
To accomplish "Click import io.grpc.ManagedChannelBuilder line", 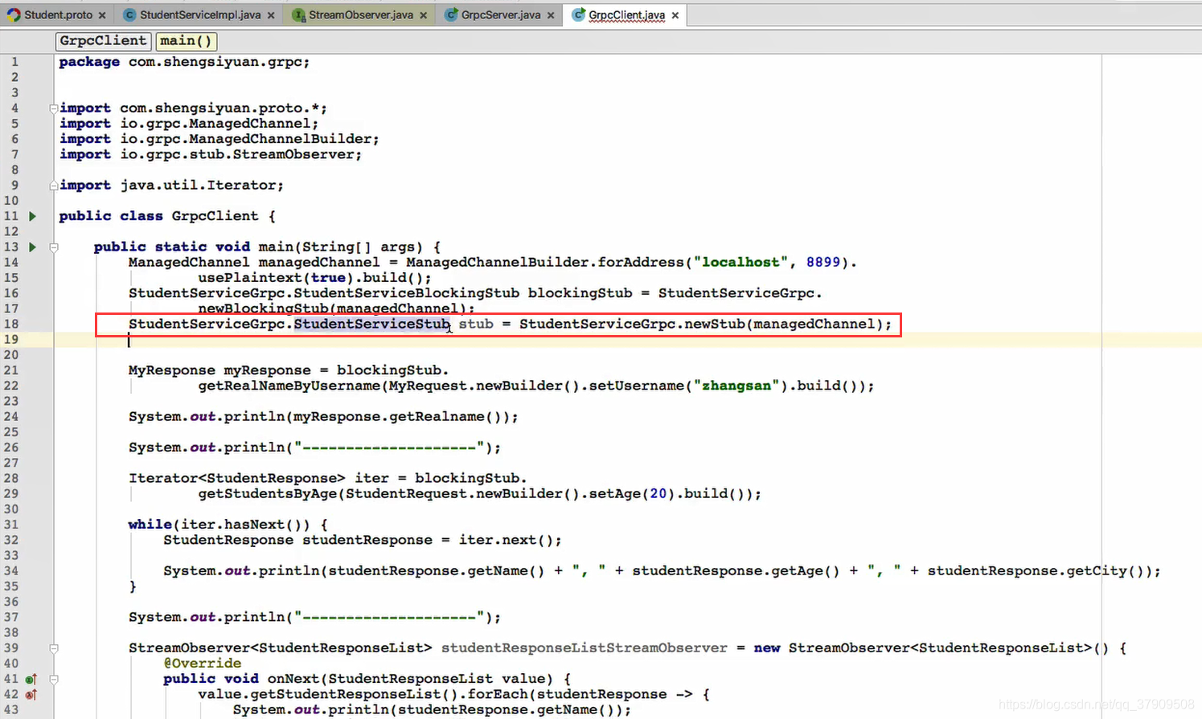I will pos(219,139).
